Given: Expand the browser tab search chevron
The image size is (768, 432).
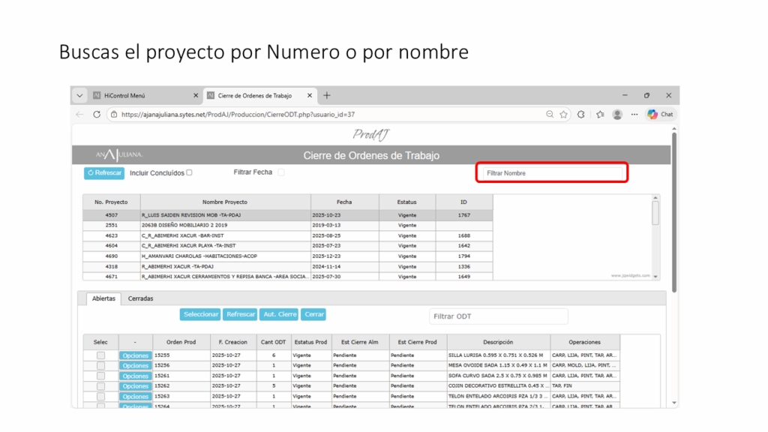Looking at the screenshot, I should [80, 96].
